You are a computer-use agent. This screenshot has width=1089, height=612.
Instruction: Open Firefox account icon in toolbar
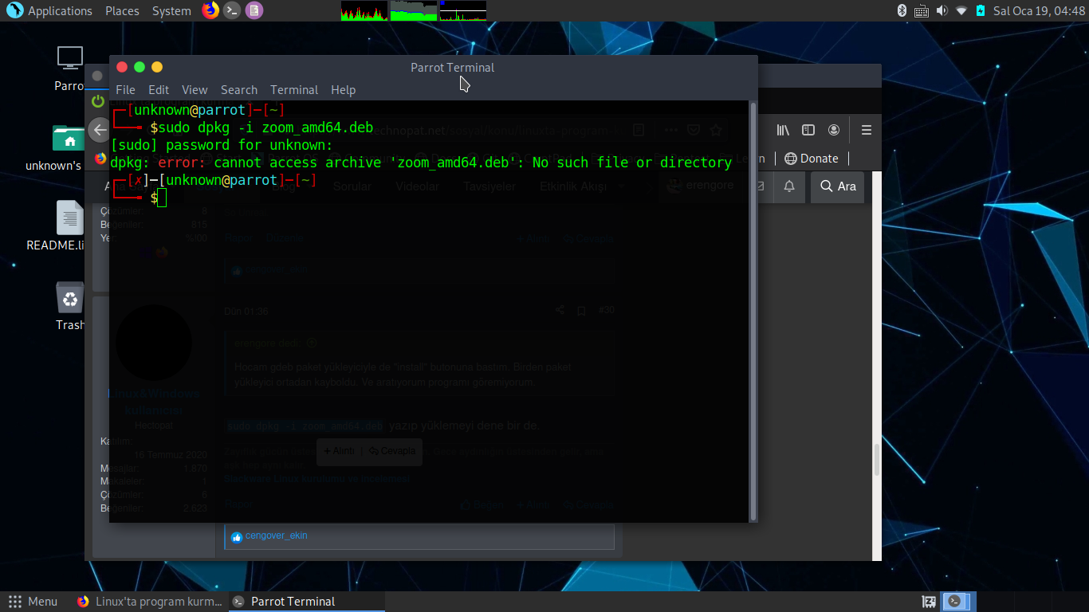click(834, 130)
